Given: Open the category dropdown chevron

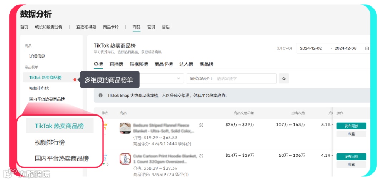Looking at the screenshot, I should pyautogui.click(x=178, y=79).
